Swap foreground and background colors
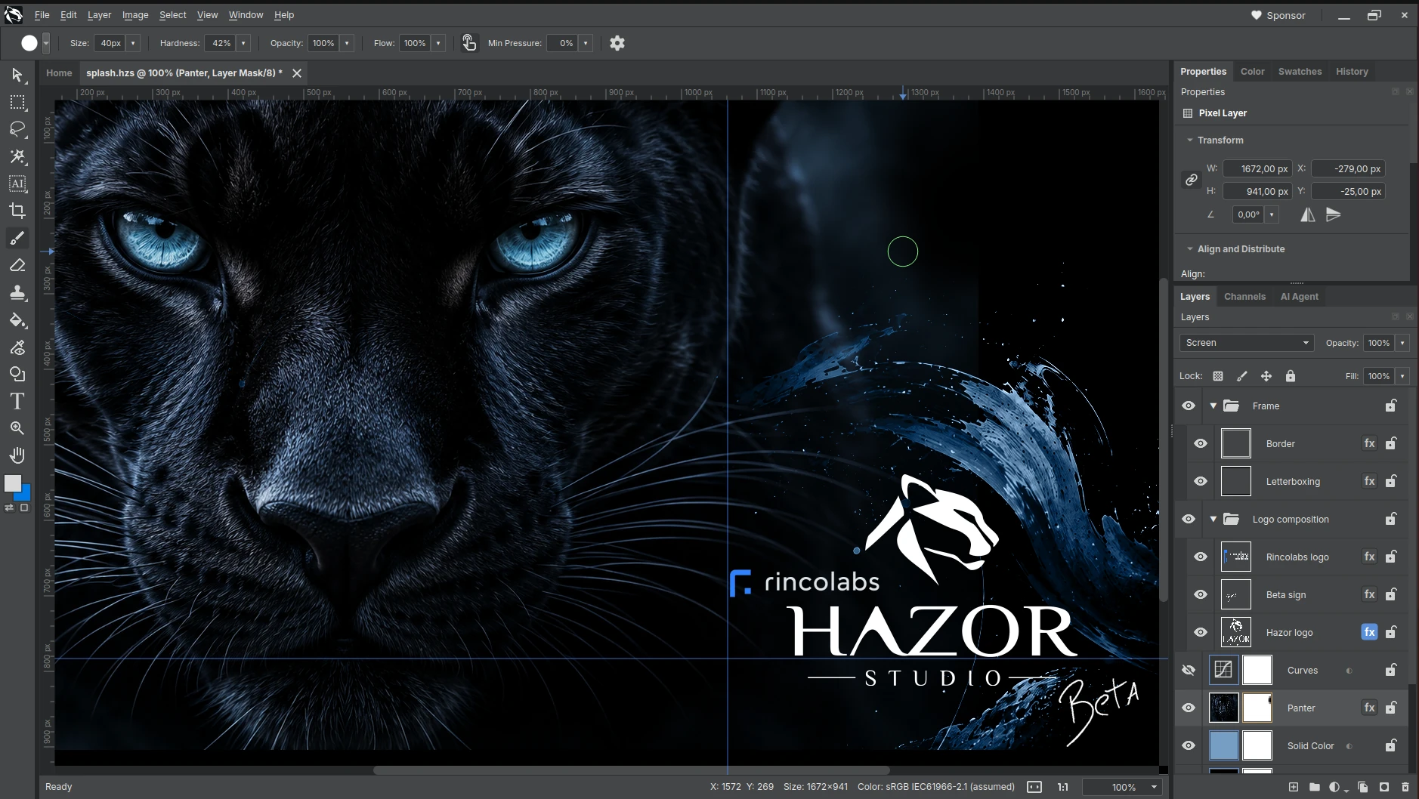Image resolution: width=1419 pixels, height=799 pixels. point(9,508)
